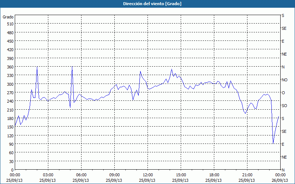Image resolution: width=295 pixels, height=184 pixels.
Task: Click the "E" compass label level with 90
Action: coord(283,144)
